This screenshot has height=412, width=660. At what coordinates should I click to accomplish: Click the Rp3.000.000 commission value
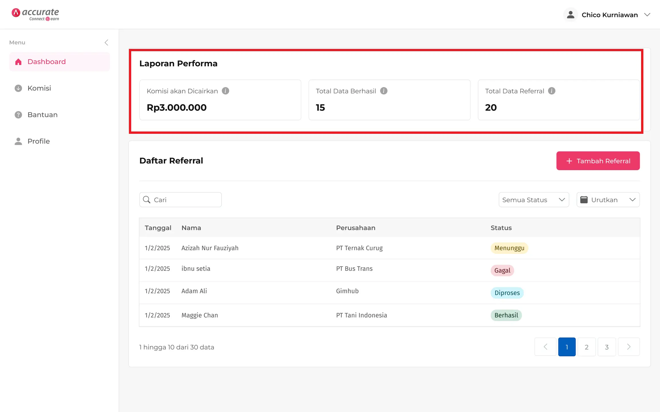[176, 108]
